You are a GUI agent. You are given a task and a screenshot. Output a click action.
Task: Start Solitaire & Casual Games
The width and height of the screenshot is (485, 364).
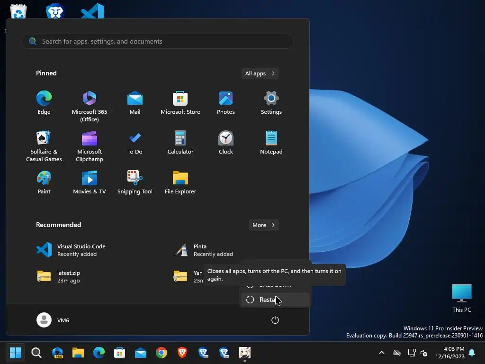(x=44, y=146)
